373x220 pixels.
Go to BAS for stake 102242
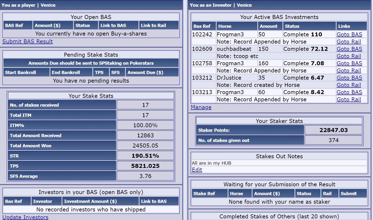pos(349,34)
